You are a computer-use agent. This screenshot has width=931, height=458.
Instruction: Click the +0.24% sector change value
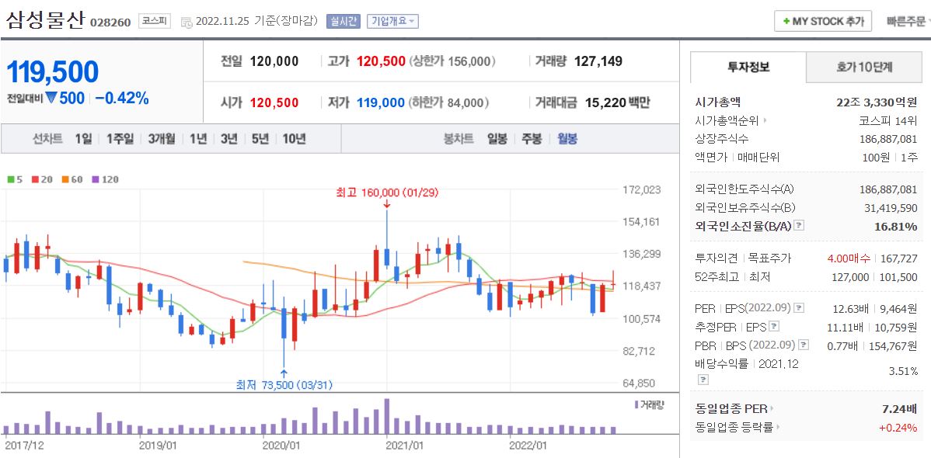click(x=898, y=427)
